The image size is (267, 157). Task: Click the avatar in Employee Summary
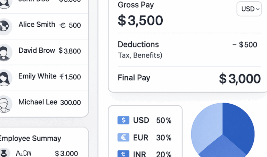click(x=3, y=153)
